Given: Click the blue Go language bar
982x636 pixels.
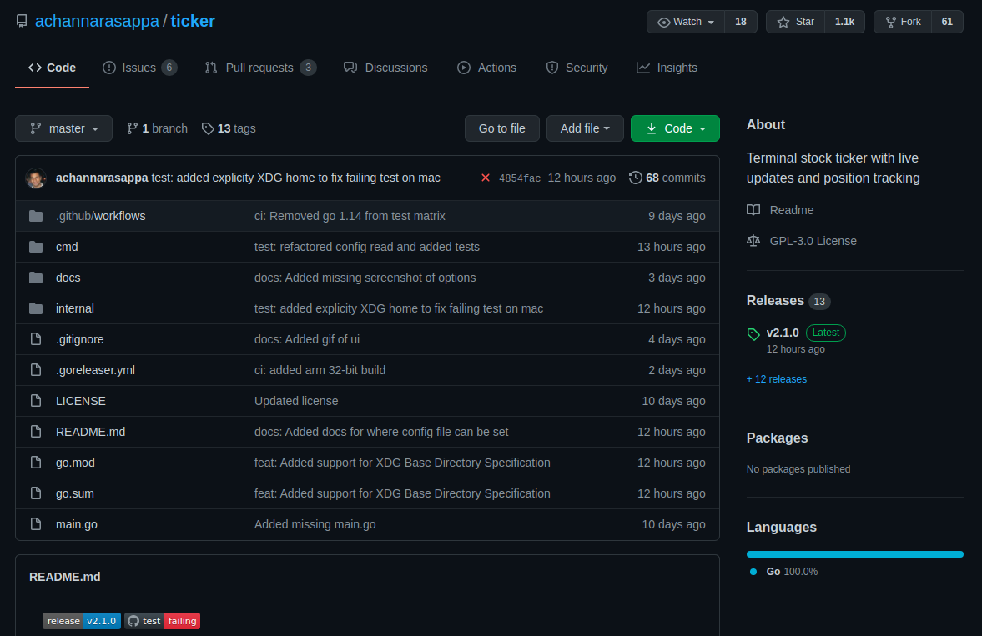Looking at the screenshot, I should 855,554.
